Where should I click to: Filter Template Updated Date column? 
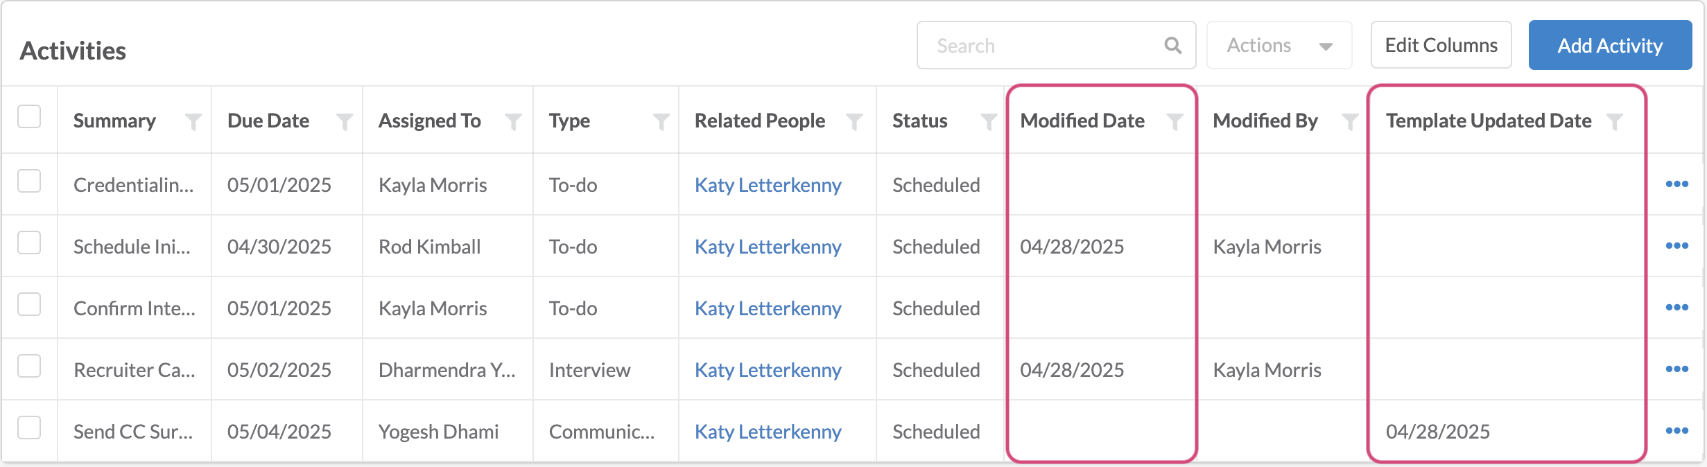[1615, 122]
